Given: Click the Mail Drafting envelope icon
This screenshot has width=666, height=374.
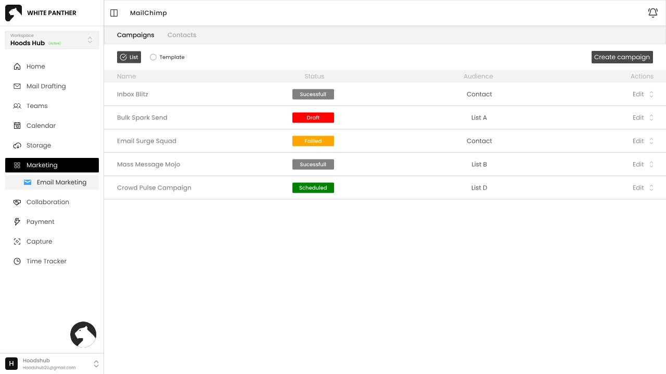Looking at the screenshot, I should click(17, 86).
